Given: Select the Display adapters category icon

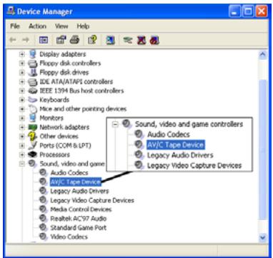Looking at the screenshot, I should [x=32, y=54].
